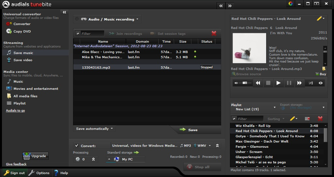Open All media files

click(22, 96)
